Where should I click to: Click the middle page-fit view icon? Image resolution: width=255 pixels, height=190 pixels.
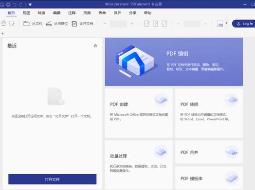point(155,24)
